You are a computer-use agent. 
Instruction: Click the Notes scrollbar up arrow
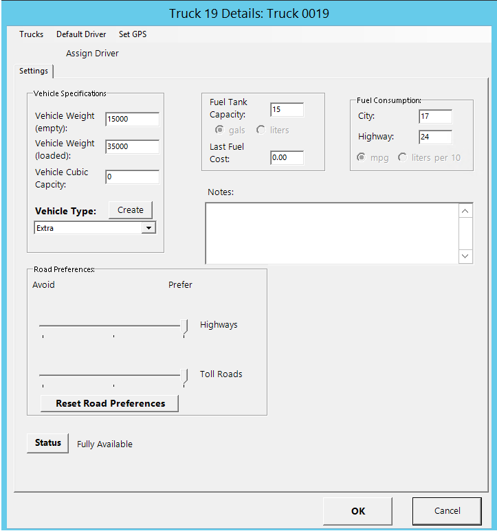coord(465,212)
